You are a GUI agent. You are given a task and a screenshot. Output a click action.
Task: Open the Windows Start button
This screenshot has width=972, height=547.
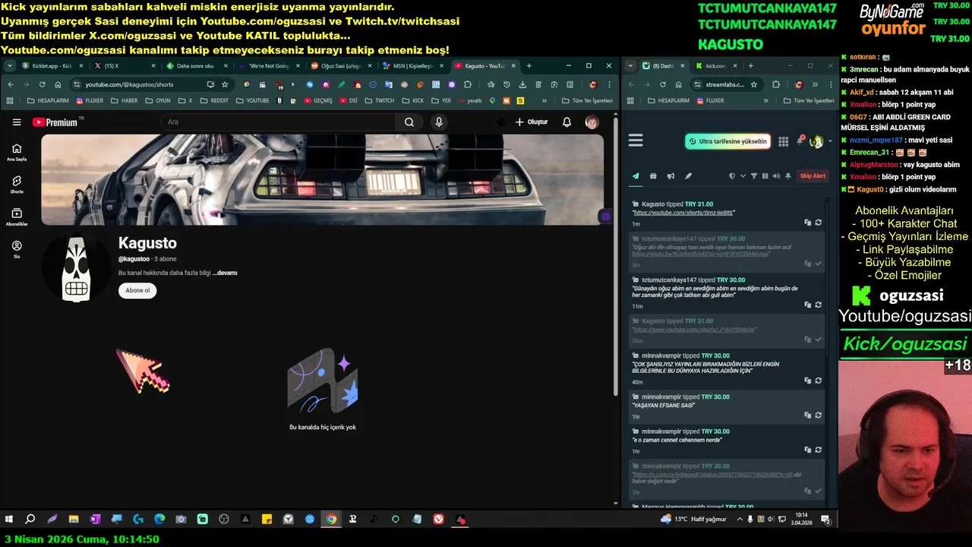9,520
